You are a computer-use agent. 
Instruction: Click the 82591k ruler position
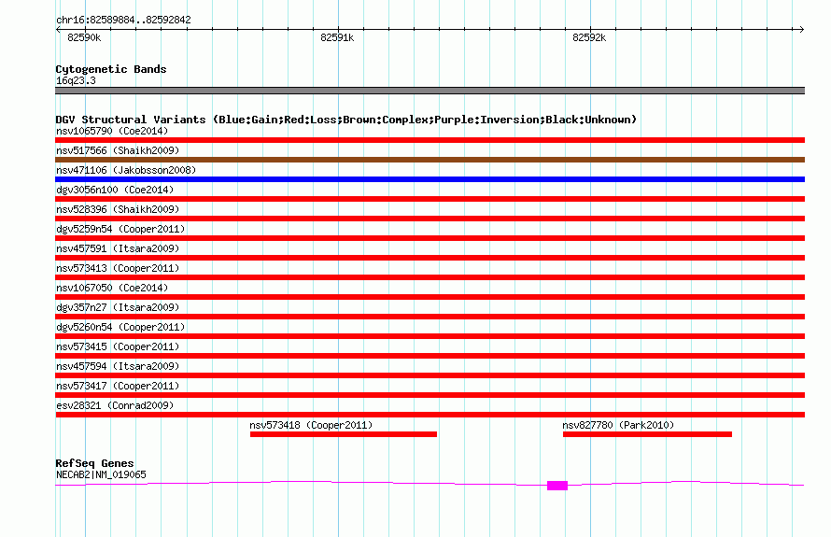pos(337,37)
